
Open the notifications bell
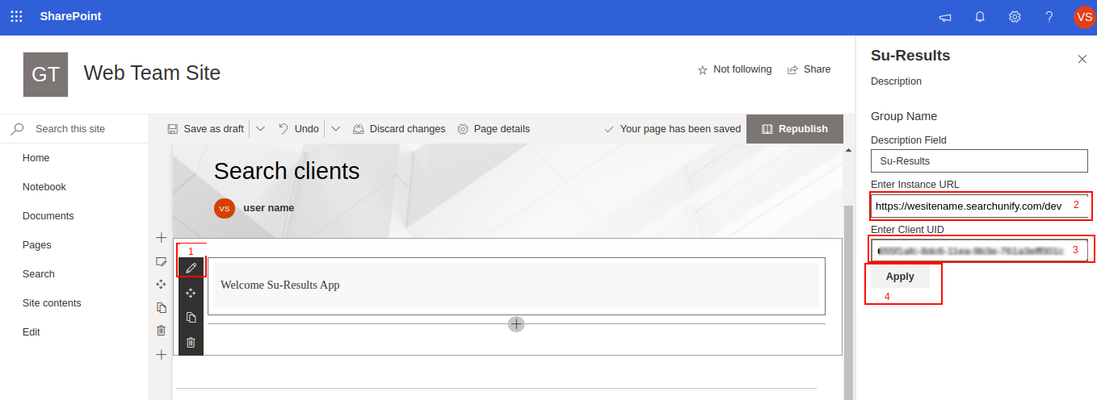pos(980,17)
